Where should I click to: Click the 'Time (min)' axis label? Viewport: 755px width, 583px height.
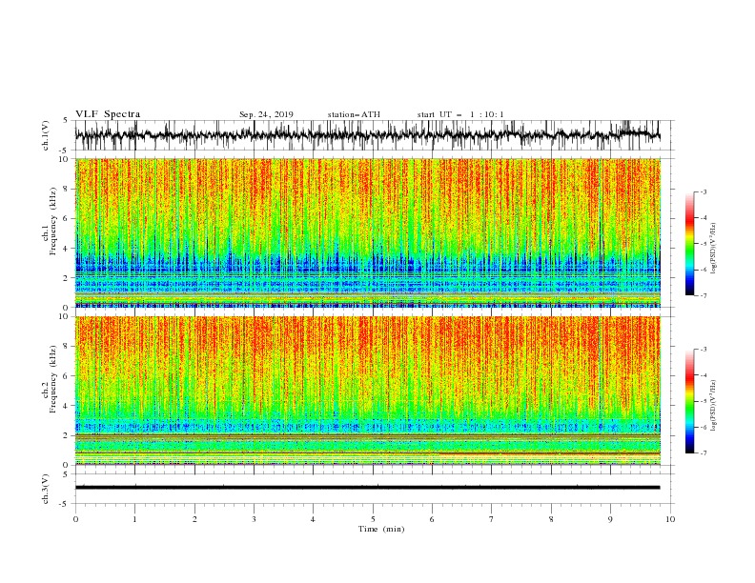point(381,529)
